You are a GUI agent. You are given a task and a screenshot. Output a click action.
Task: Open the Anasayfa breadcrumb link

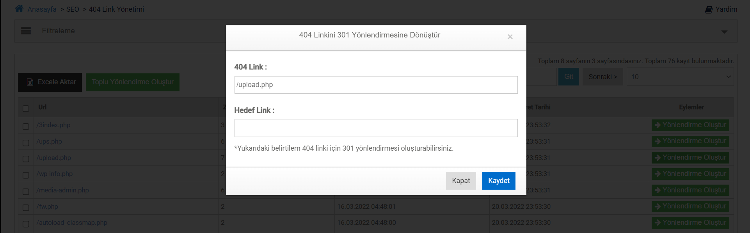(42, 9)
